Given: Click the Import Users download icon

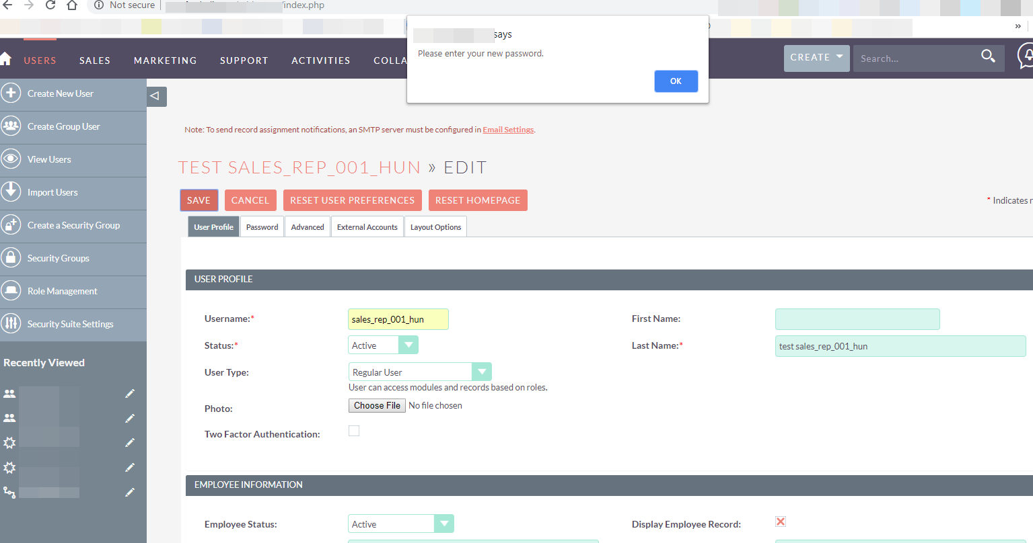Looking at the screenshot, I should tap(11, 192).
